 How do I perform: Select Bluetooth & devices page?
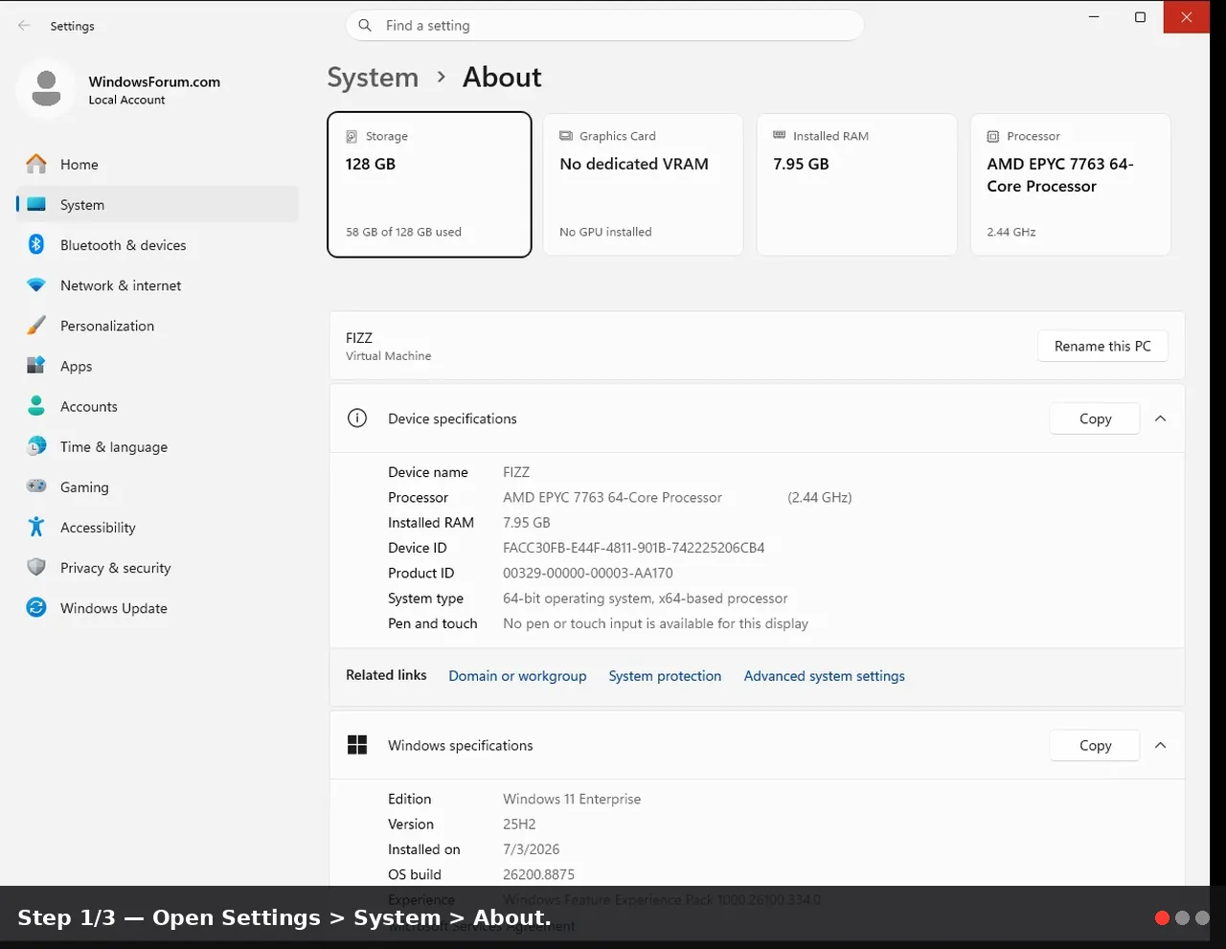coord(157,245)
